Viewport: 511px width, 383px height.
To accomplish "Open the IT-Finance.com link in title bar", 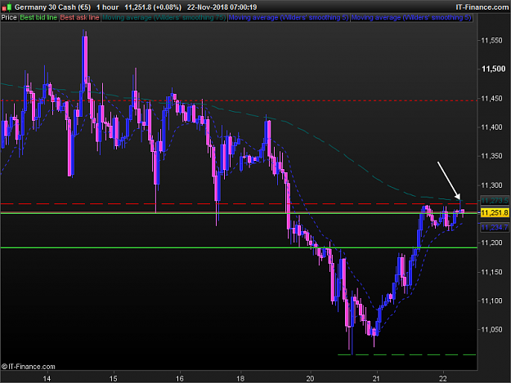I will [482, 7].
